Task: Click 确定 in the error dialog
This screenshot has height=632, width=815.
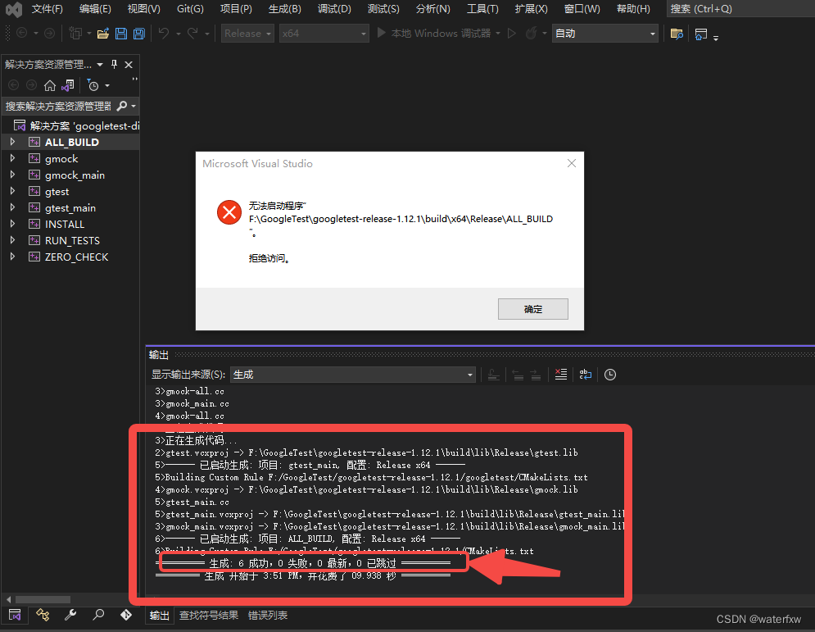Action: [532, 309]
